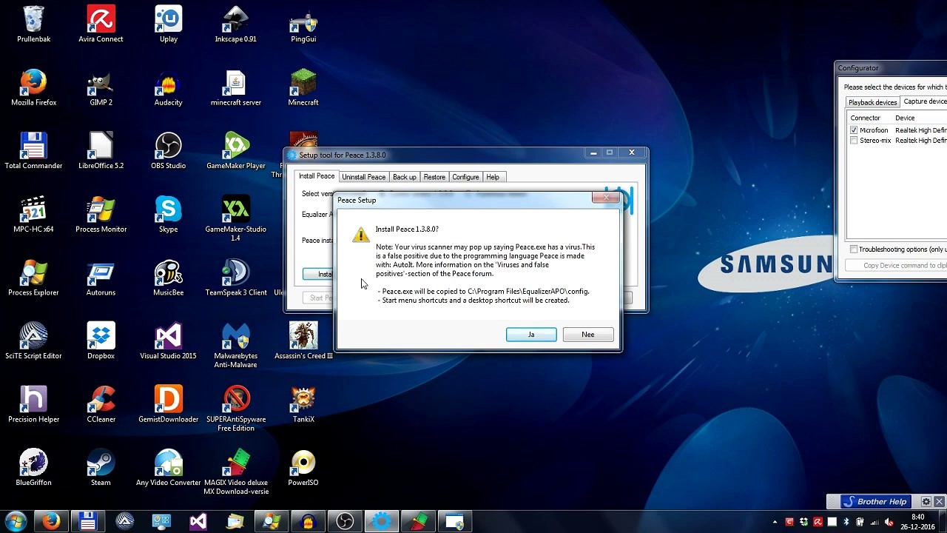Uncheck the Microfoon device checkbox
Screen dimensions: 947x533
pyautogui.click(x=855, y=130)
